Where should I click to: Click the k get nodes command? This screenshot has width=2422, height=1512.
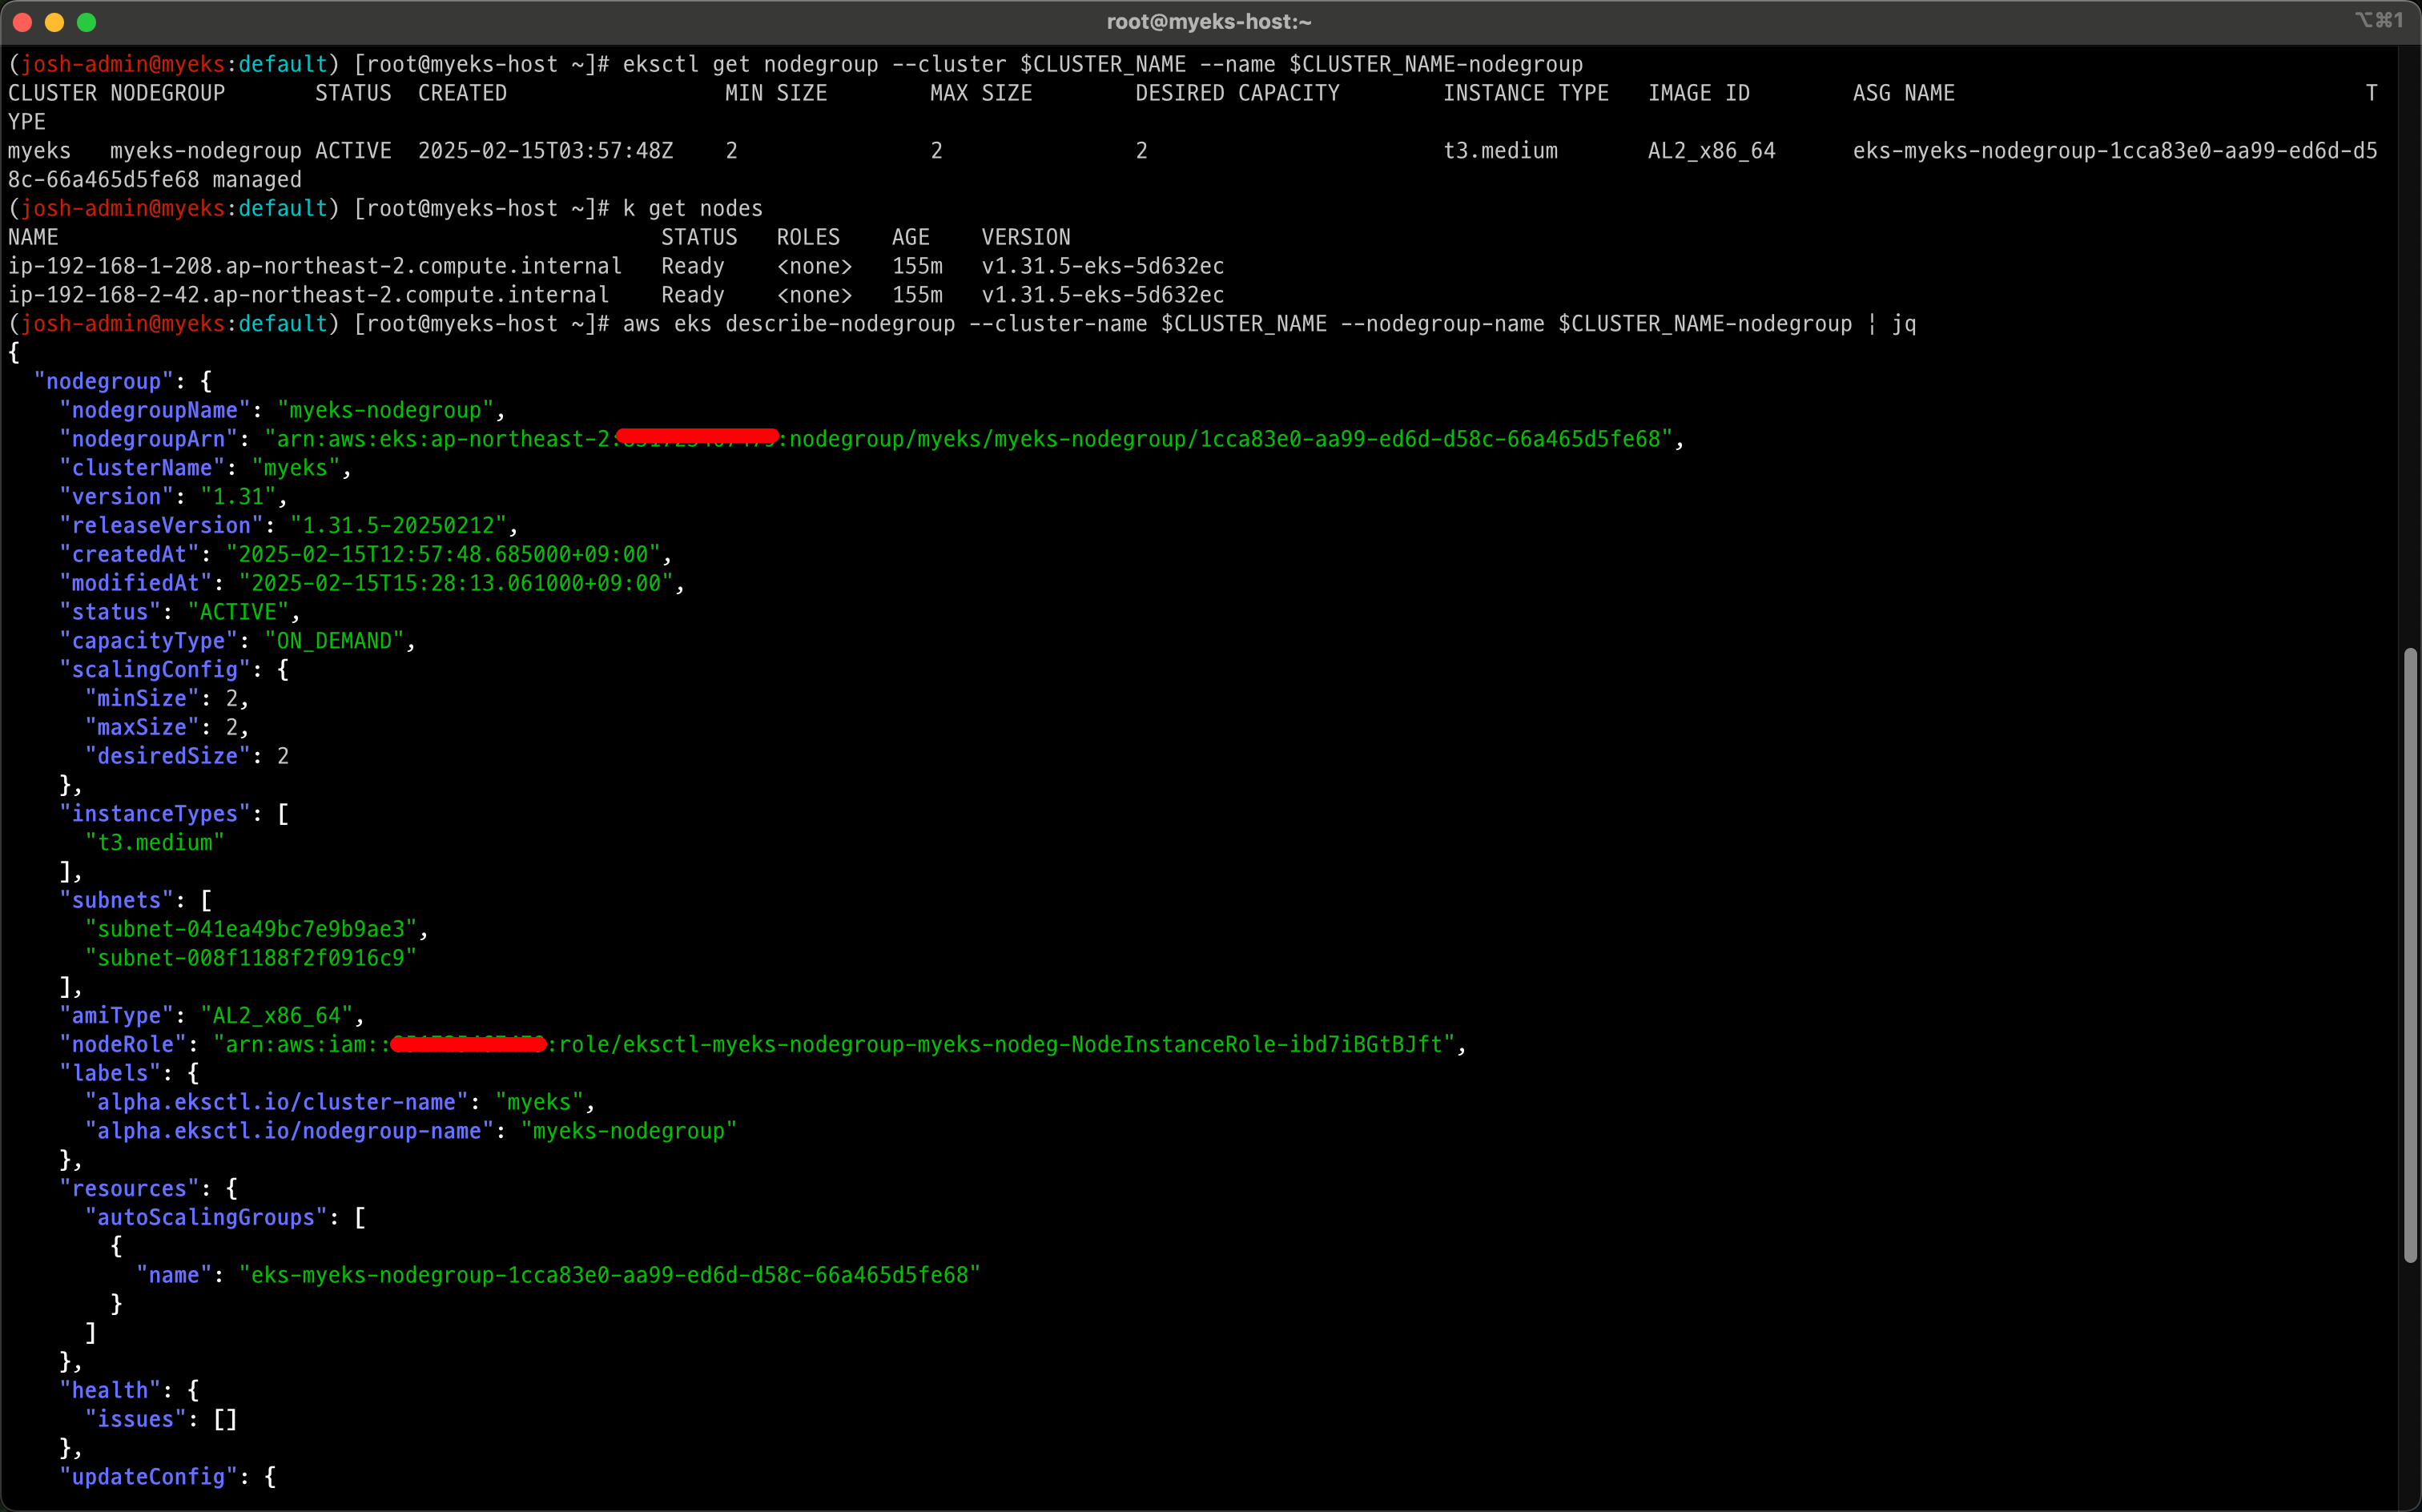[x=692, y=208]
